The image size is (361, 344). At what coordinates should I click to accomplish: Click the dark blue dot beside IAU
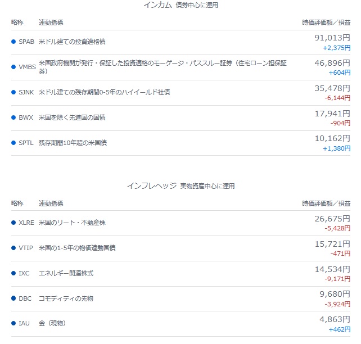coord(13,323)
